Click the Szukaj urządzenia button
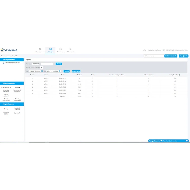This screenshot has height=190, width=190. 171,56
